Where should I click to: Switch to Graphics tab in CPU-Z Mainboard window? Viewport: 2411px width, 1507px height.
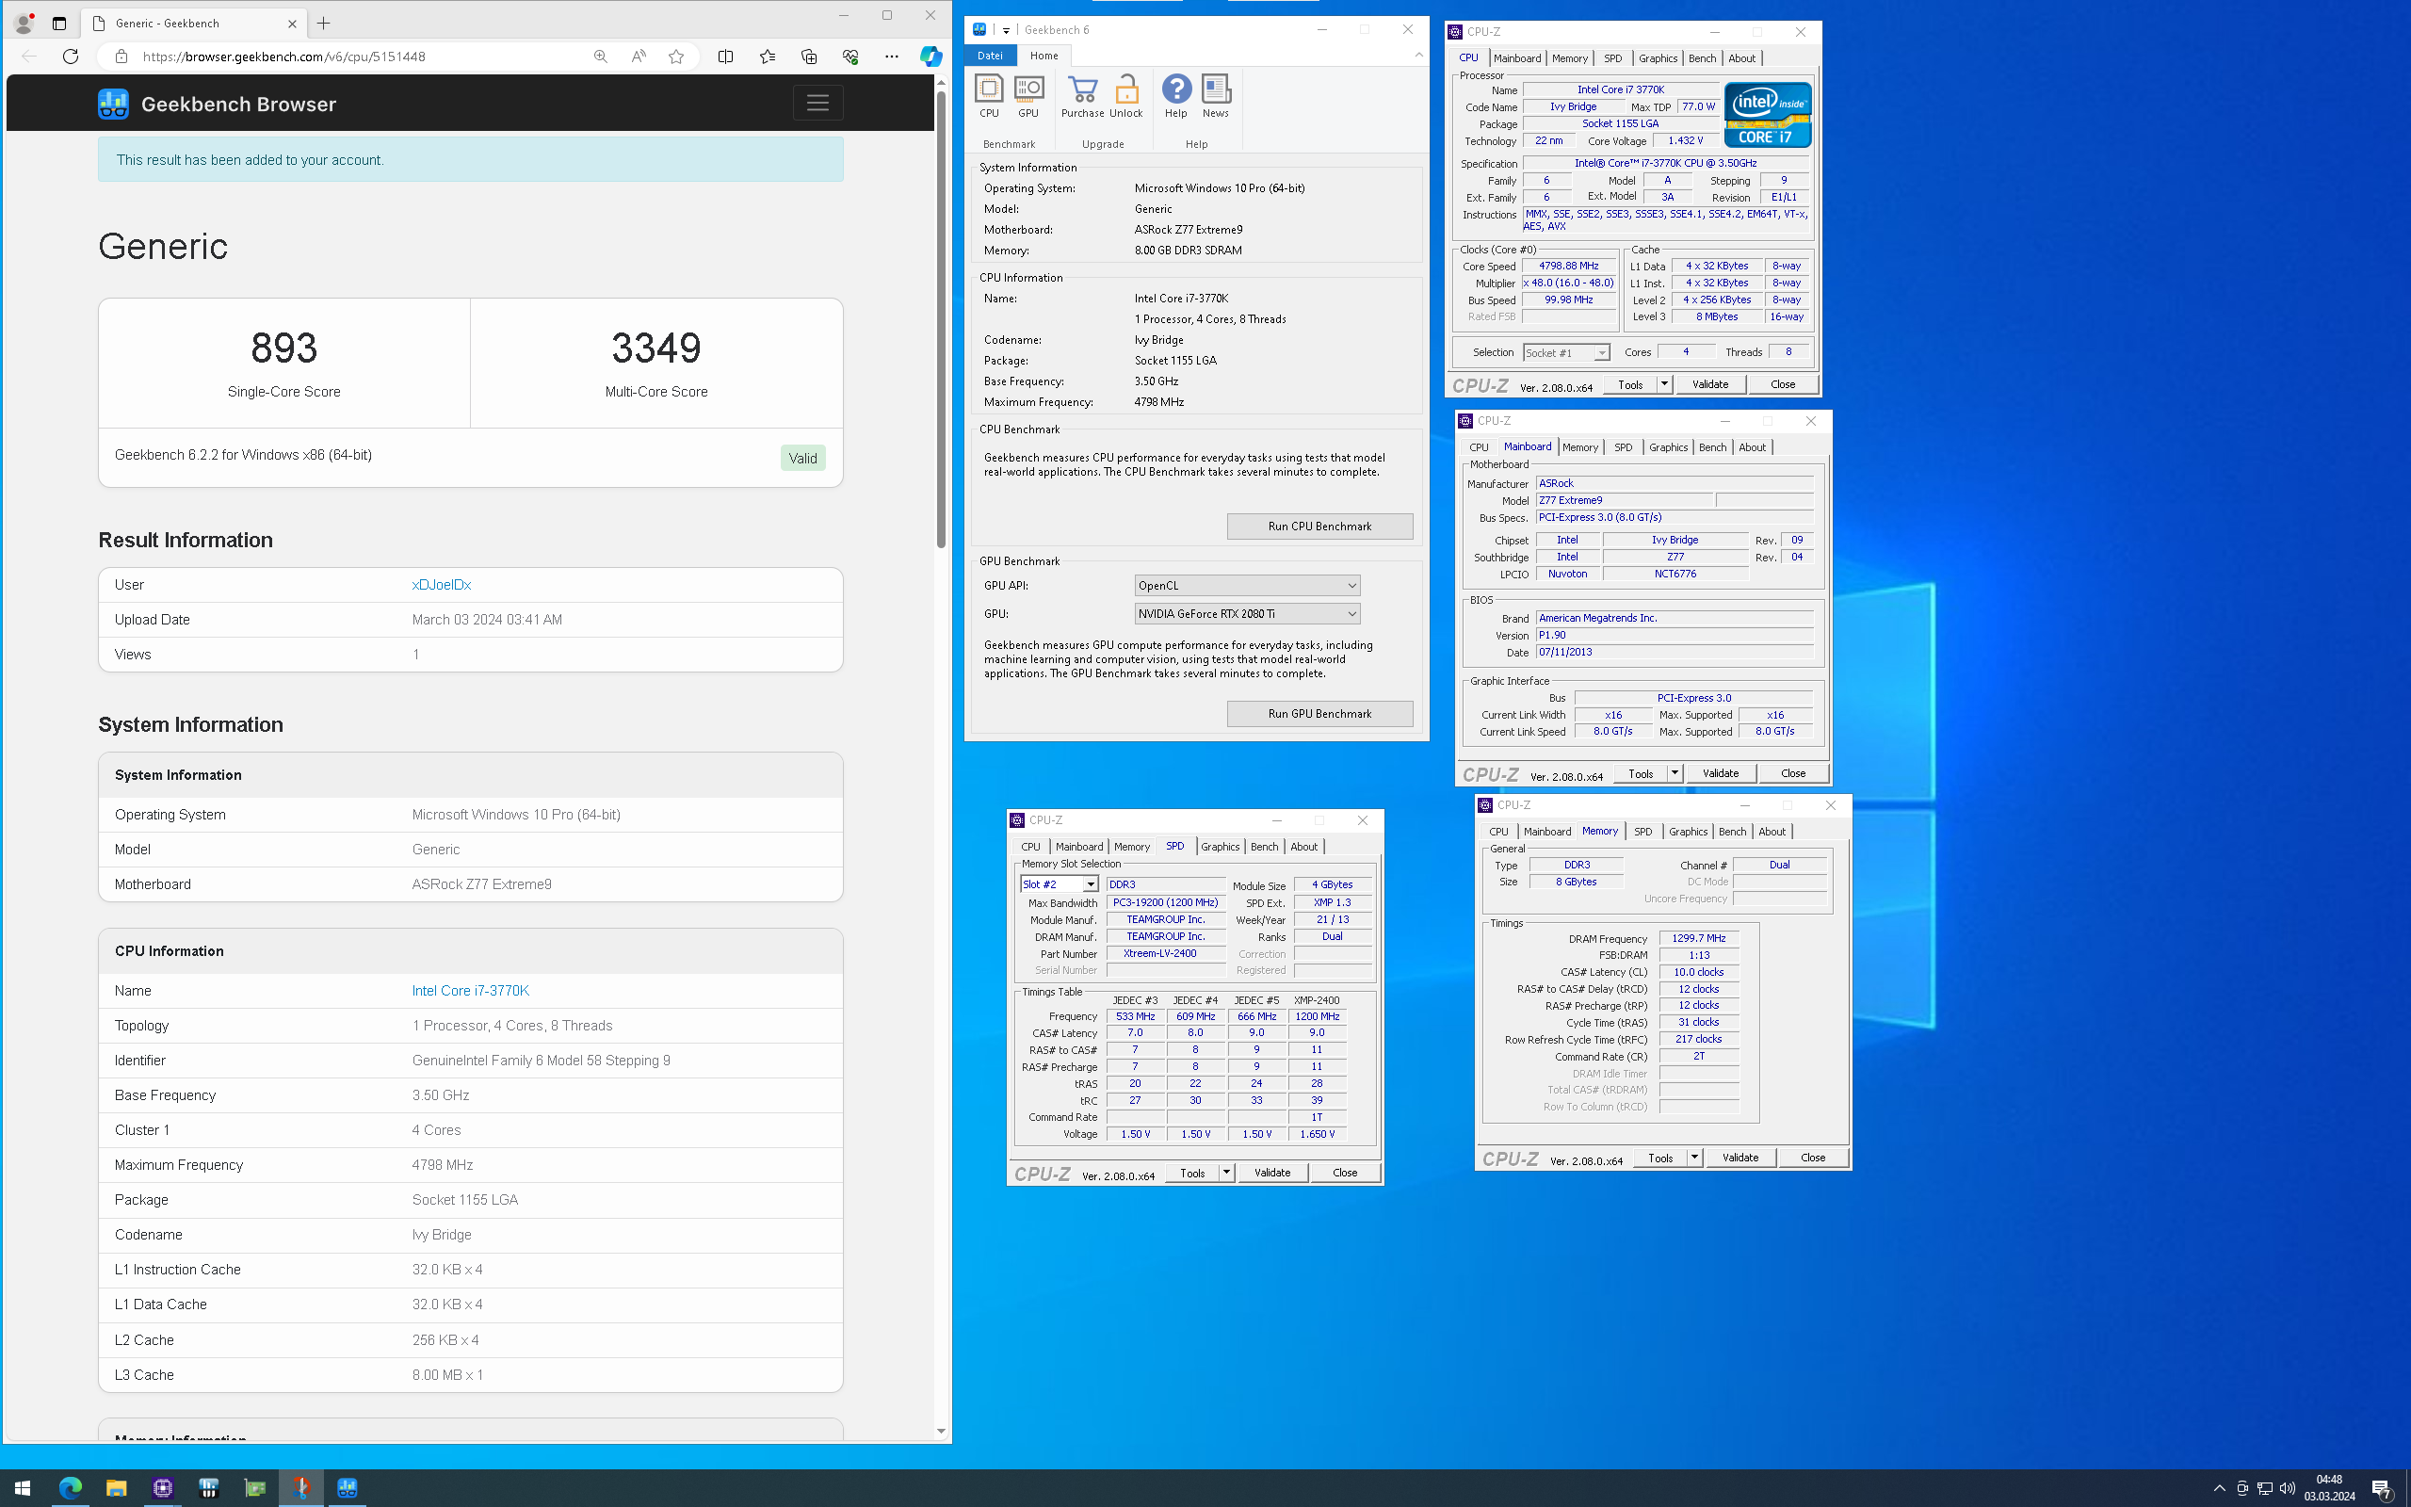[1668, 447]
